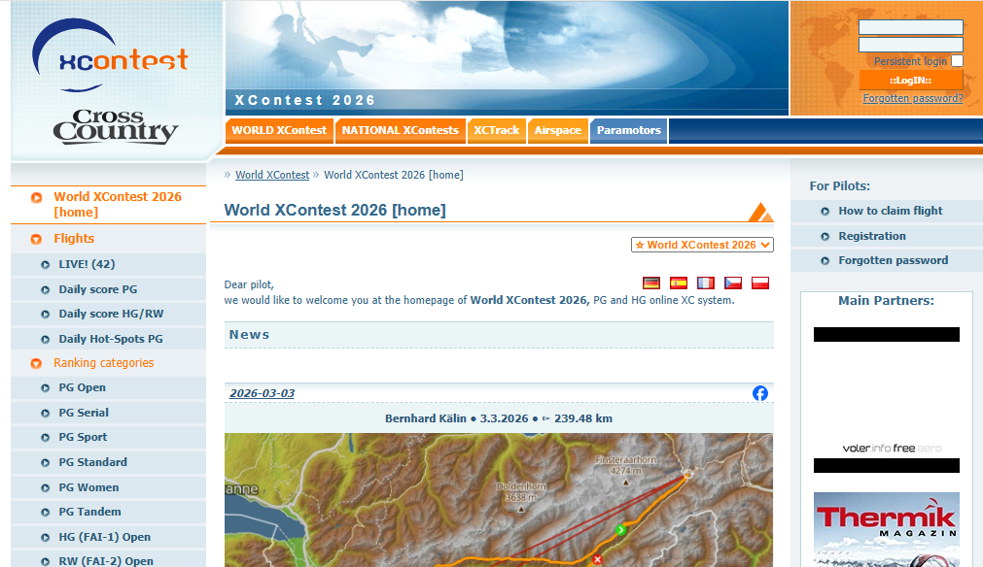Viewport: 983px width, 567px height.
Task: Open RW (FAI-2) Open ranking
Action: 109,561
